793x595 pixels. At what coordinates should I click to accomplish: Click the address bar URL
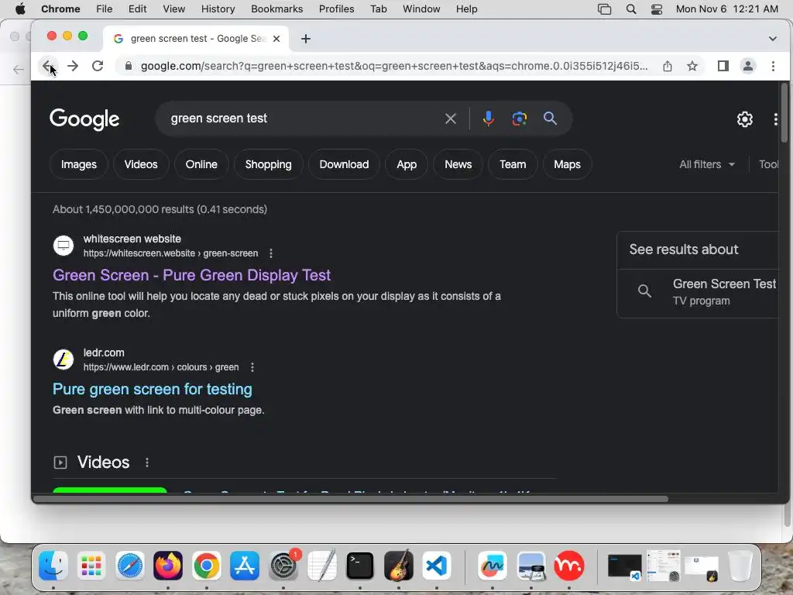394,67
